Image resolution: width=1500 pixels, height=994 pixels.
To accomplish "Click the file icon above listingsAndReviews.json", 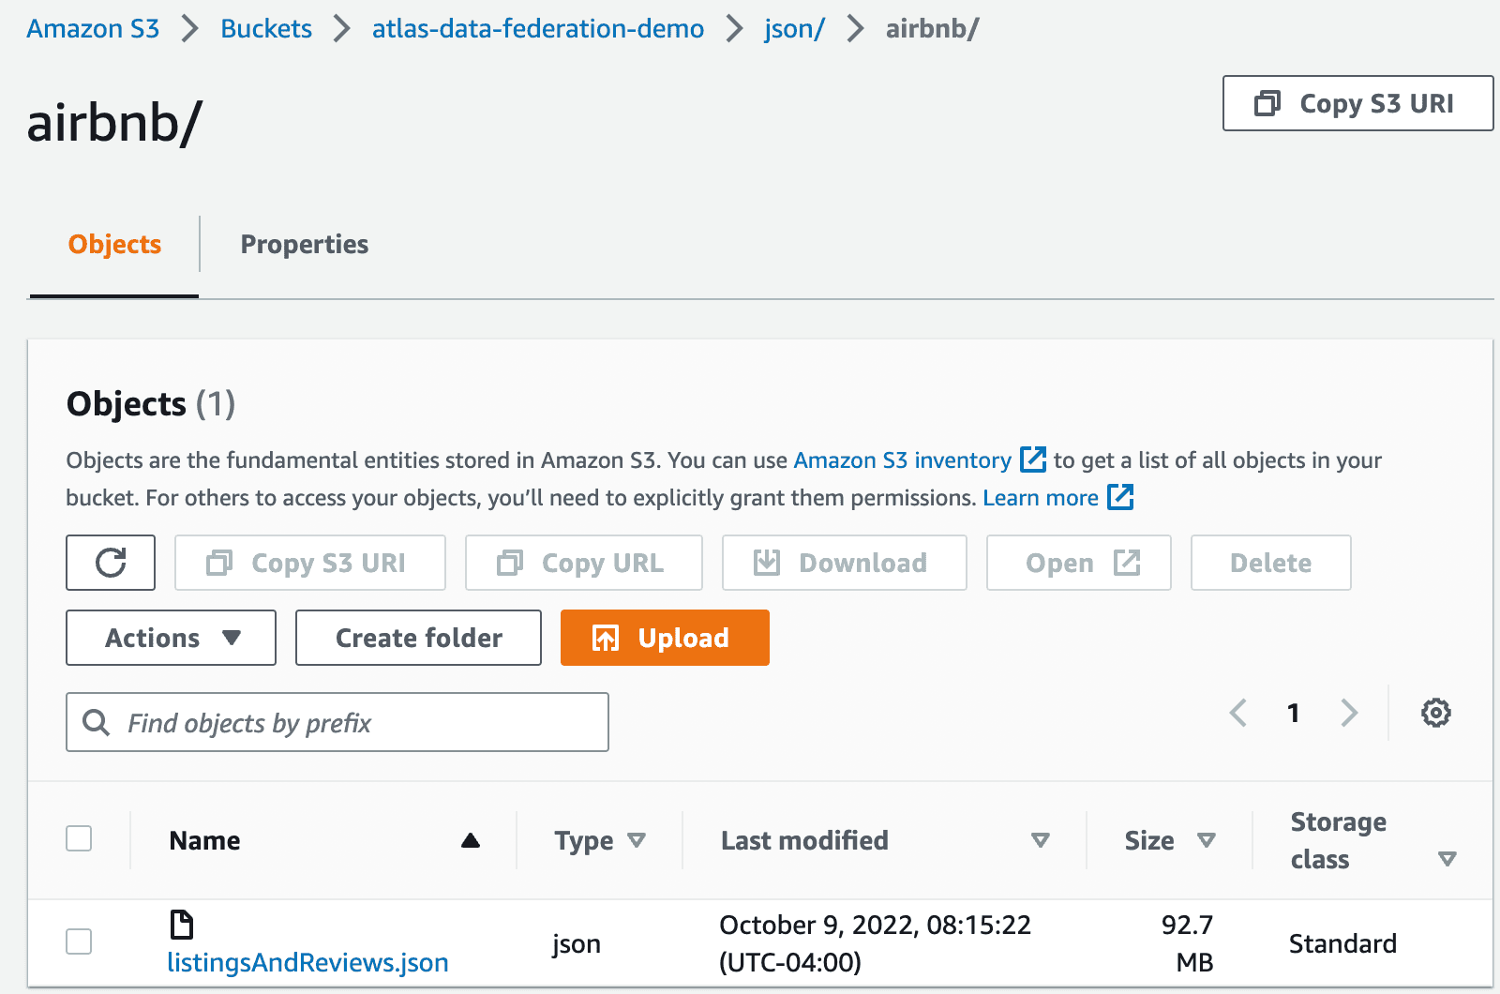I will (x=181, y=925).
